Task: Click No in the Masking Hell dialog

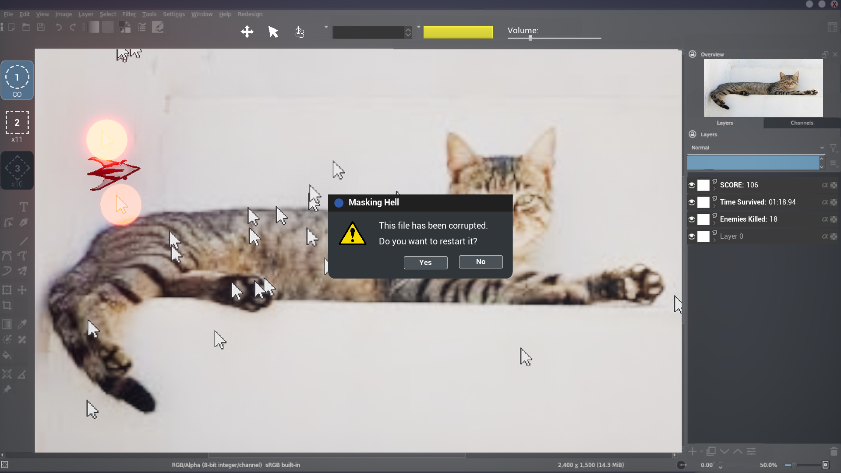Action: [x=481, y=261]
